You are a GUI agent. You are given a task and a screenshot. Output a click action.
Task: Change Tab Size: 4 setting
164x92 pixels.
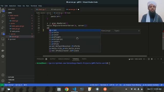click(104, 85)
